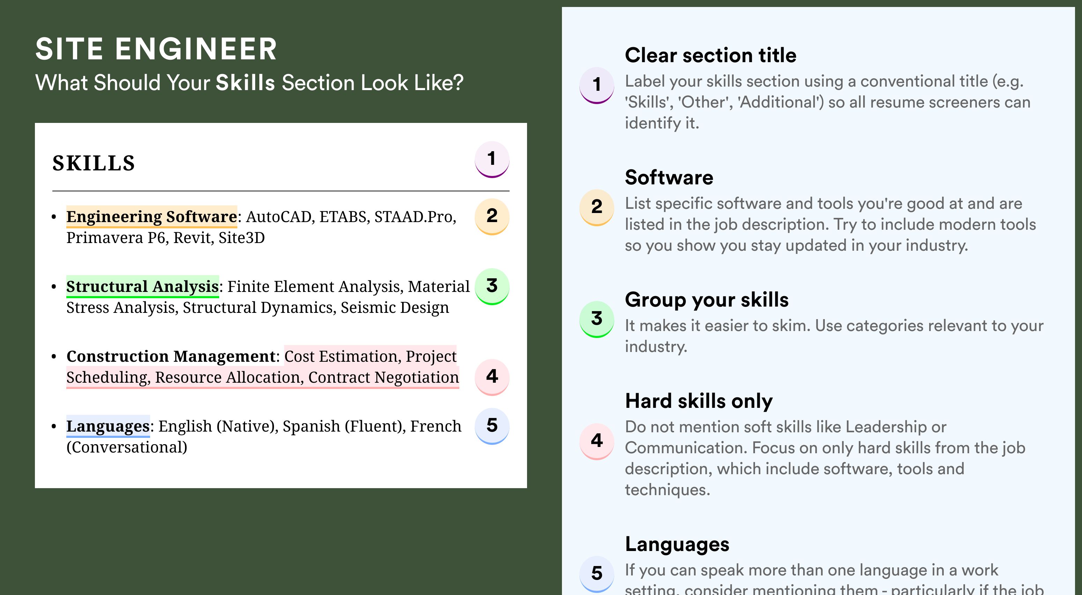The width and height of the screenshot is (1082, 595).
Task: Click badge 4 next to Hard skills only
Action: (597, 441)
